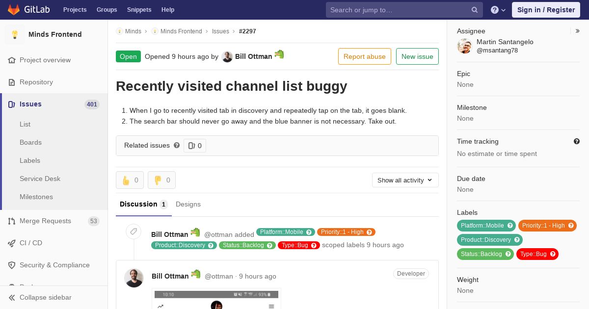Click the Repository file icon
The height and width of the screenshot is (309, 589).
12,82
